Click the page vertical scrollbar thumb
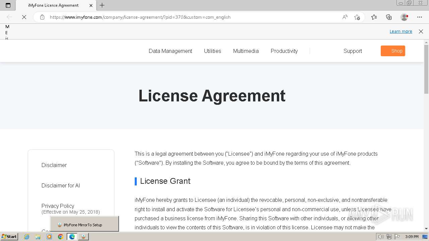The height and width of the screenshot is (241, 429). tap(426, 69)
